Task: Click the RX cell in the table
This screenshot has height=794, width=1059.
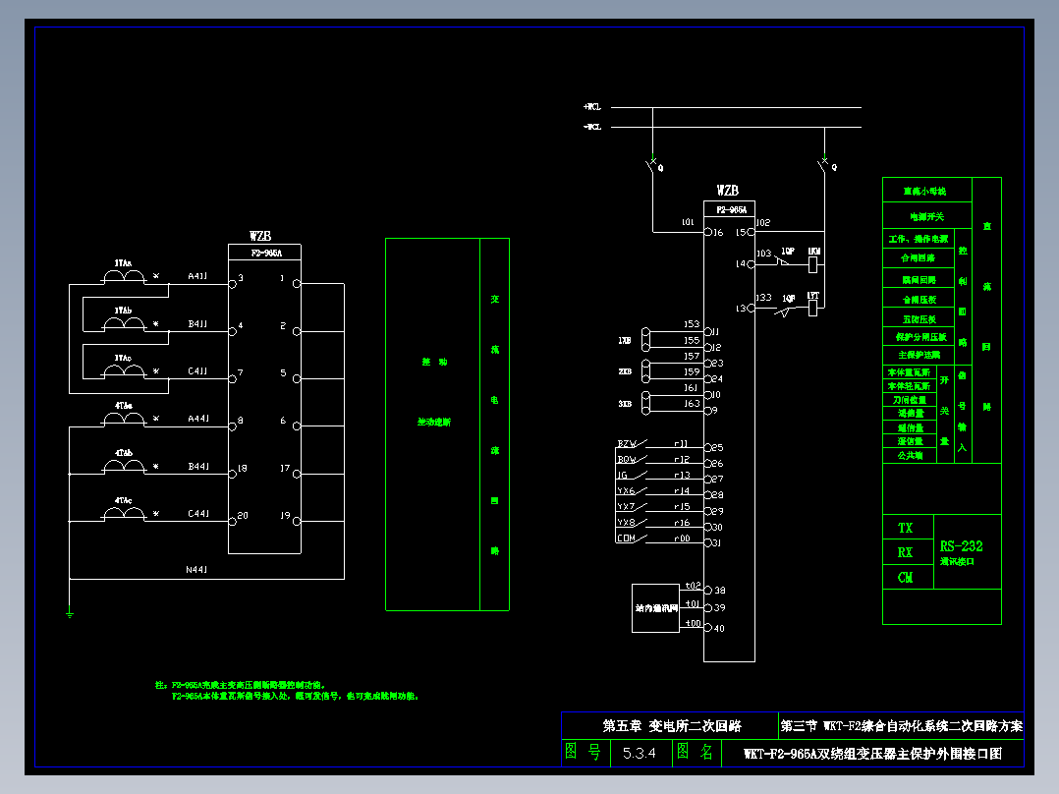Action: [908, 552]
